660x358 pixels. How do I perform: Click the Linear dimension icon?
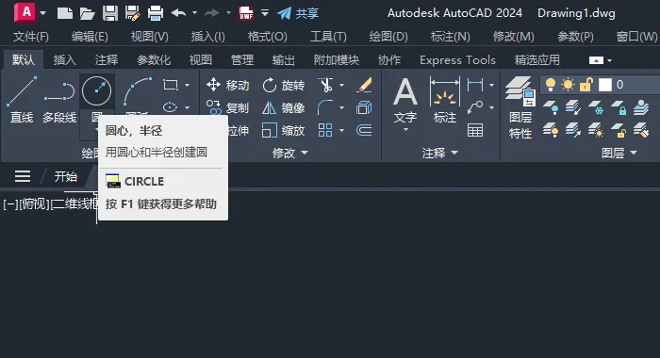pos(475,85)
